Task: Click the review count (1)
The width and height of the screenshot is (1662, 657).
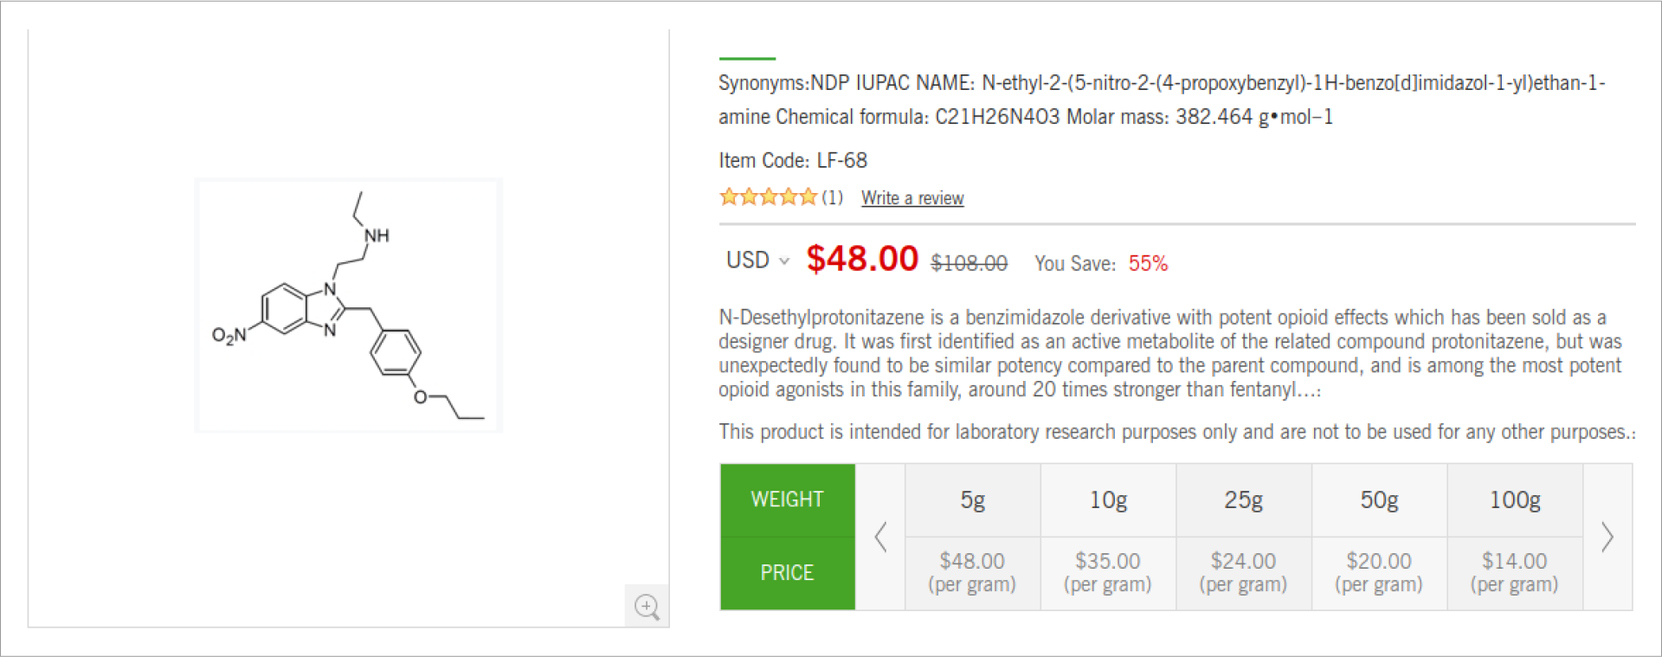Action: coord(832,197)
